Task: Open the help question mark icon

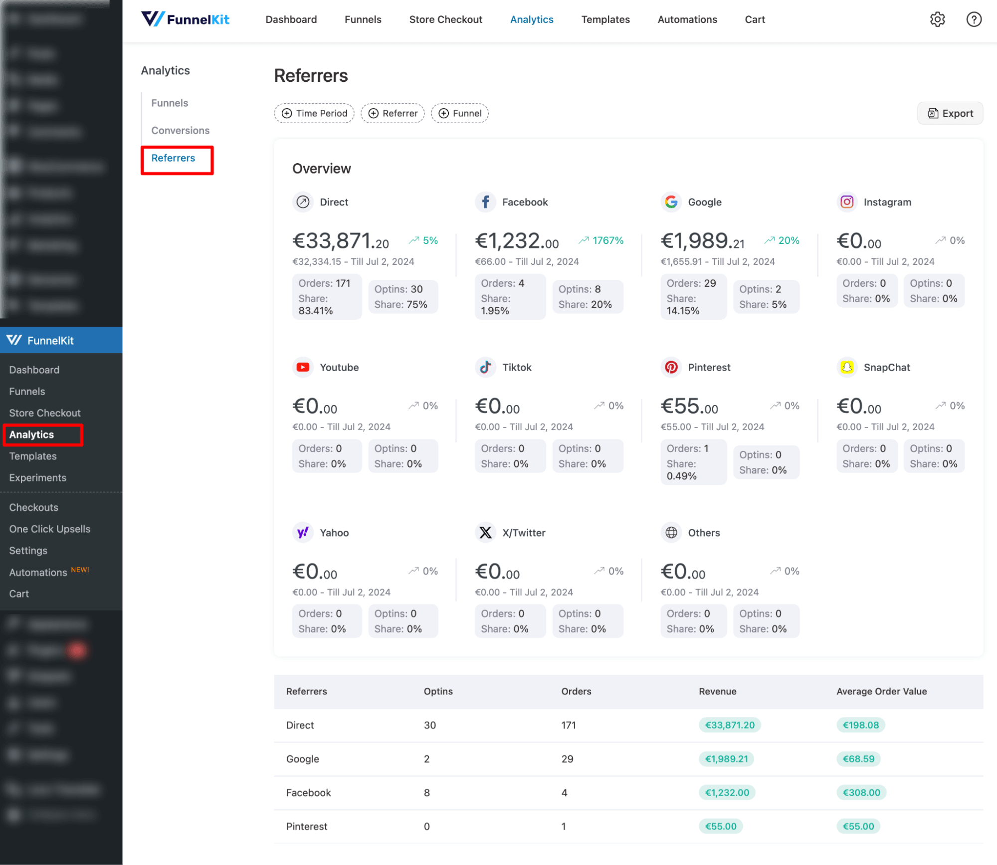Action: (x=974, y=19)
